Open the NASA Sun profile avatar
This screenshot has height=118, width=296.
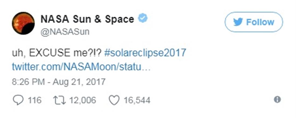pyautogui.click(x=23, y=23)
